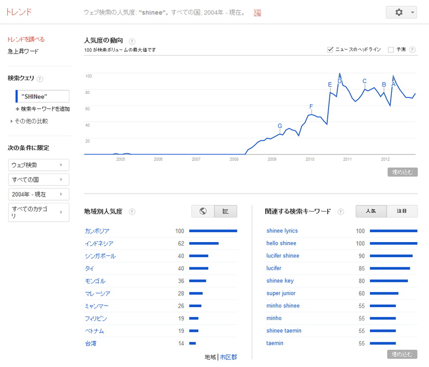This screenshot has height=367, width=429.
Task: Click the lucifer keyword
Action: tap(273, 268)
